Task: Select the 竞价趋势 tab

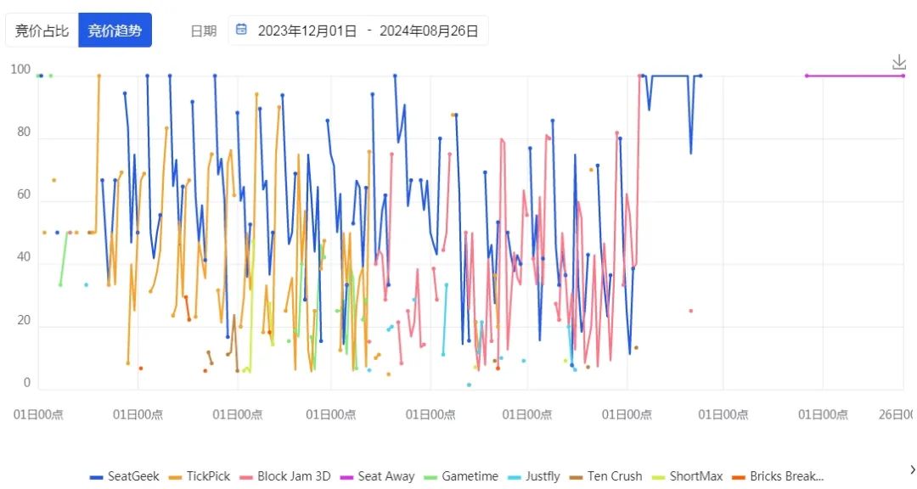Action: pos(115,31)
